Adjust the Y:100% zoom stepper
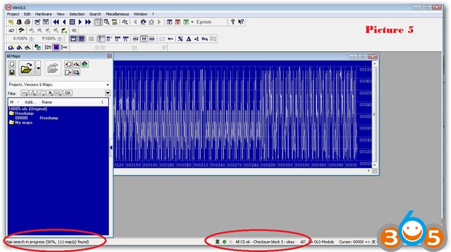 [60, 39]
